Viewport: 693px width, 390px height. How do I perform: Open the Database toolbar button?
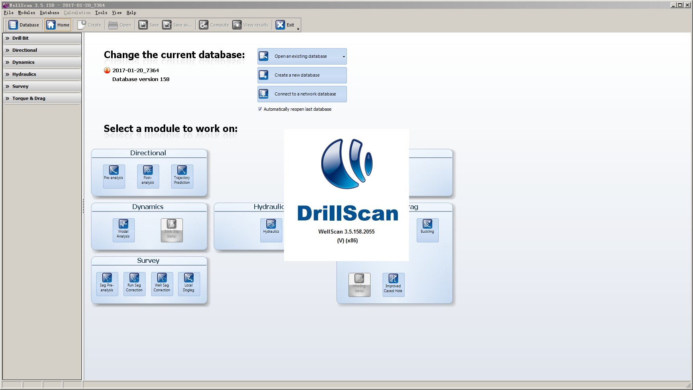24,25
